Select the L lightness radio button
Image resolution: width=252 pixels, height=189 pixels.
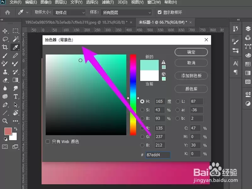[178, 101]
